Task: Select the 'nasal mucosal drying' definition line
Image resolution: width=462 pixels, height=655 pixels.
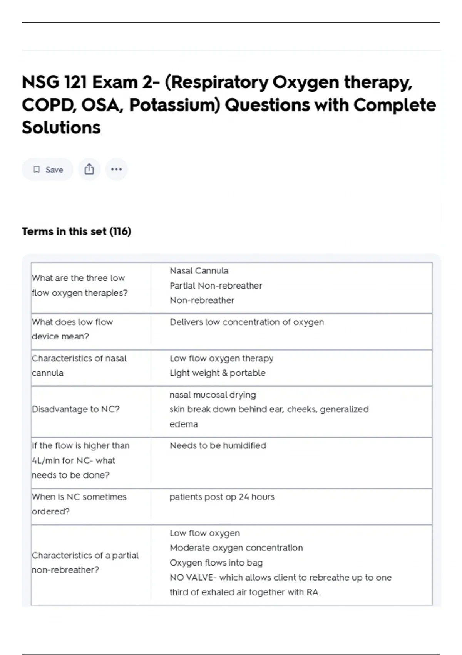Action: coord(213,395)
